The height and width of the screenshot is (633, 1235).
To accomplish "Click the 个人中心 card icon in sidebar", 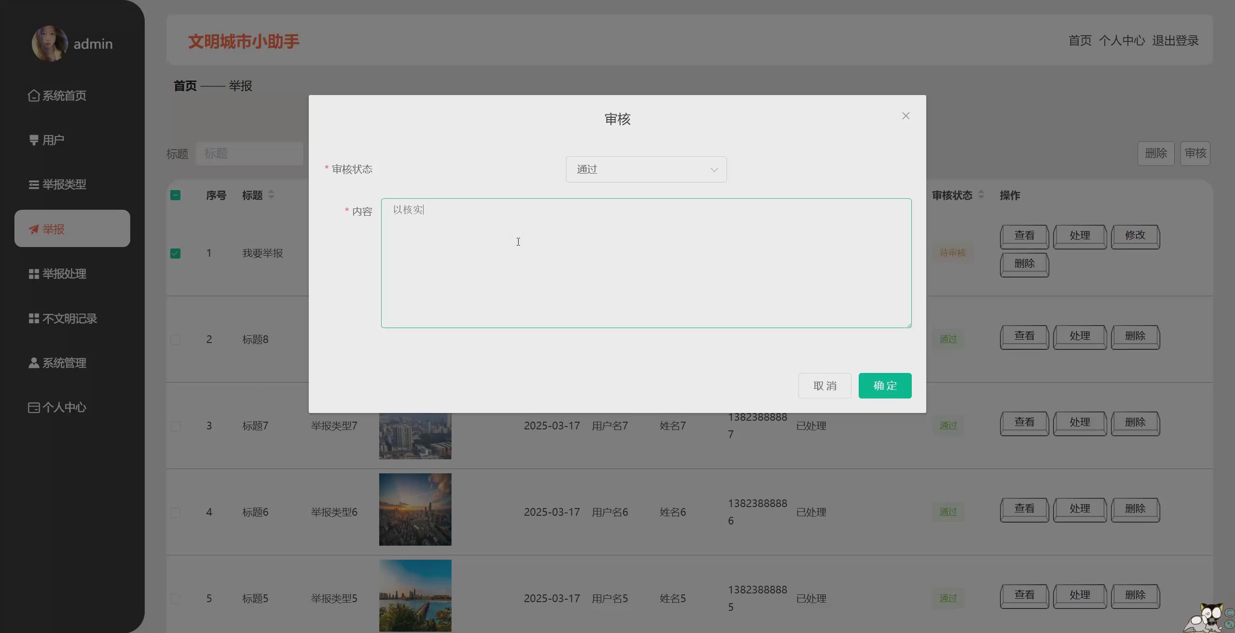I will tap(33, 407).
